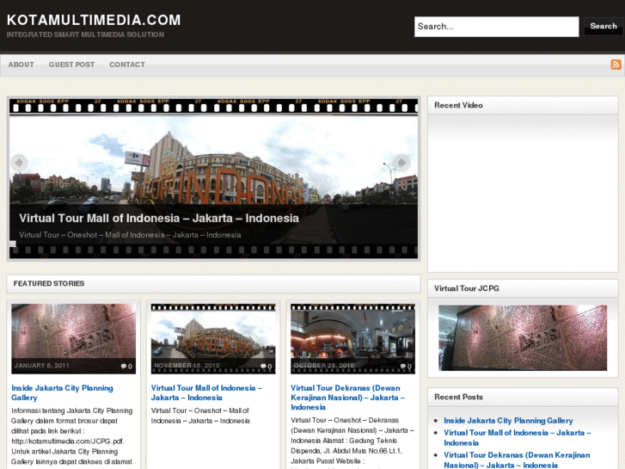Open the Virtual Tour JCPG sidebar image
Image resolution: width=625 pixels, height=469 pixels.
523,337
